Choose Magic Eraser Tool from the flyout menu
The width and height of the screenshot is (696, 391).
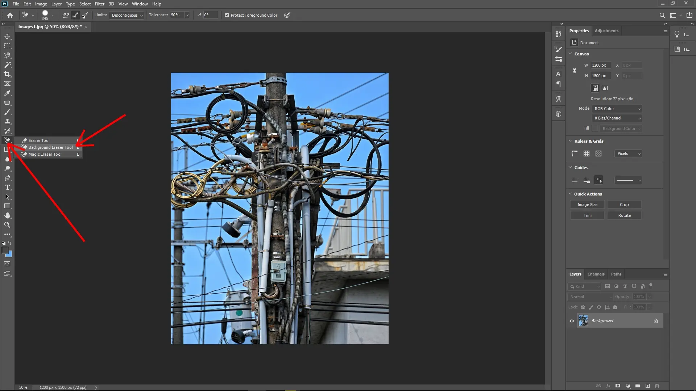point(46,154)
